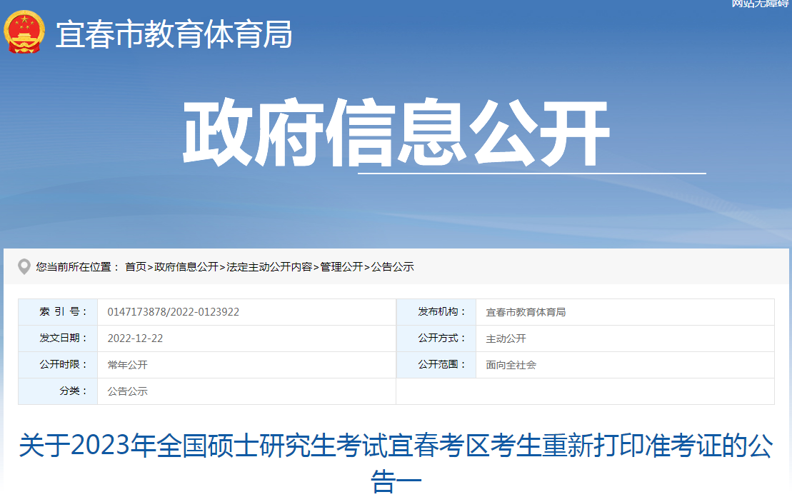
Task: Click the location pin icon
Action: coord(24,266)
